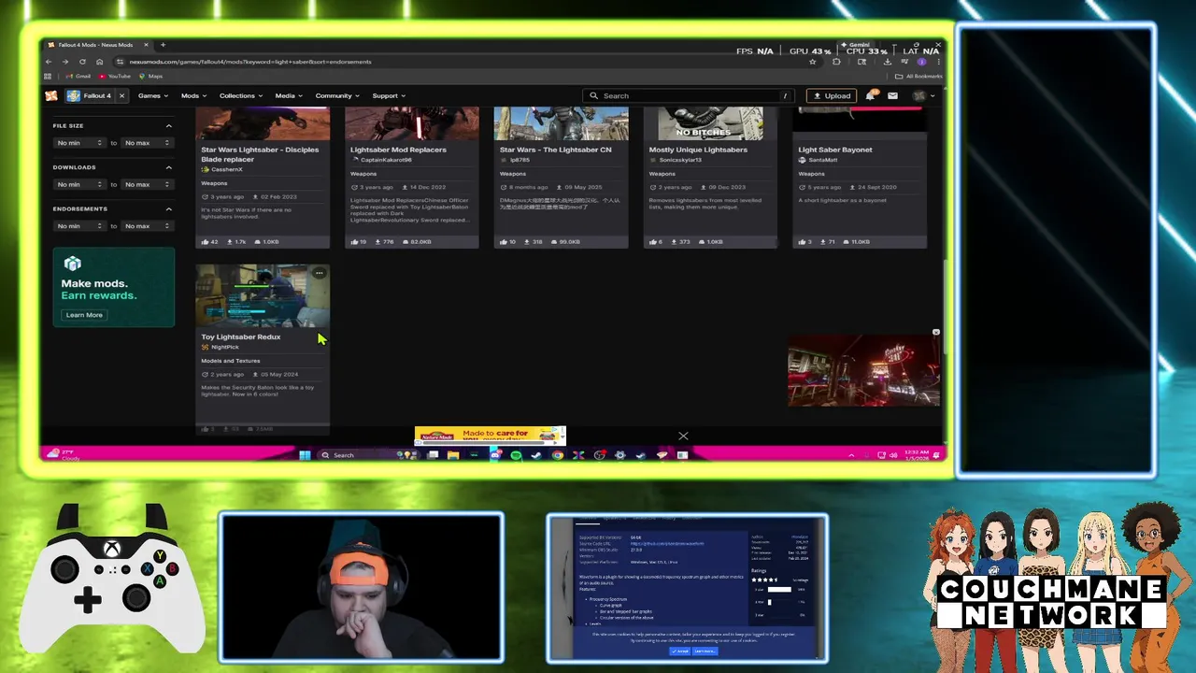The image size is (1196, 673).
Task: Open Light Saber Bayonet mod title
Action: [x=835, y=150]
